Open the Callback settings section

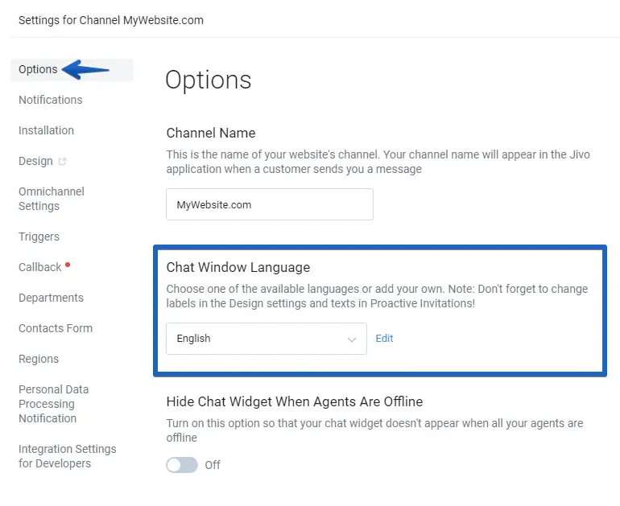pyautogui.click(x=39, y=267)
